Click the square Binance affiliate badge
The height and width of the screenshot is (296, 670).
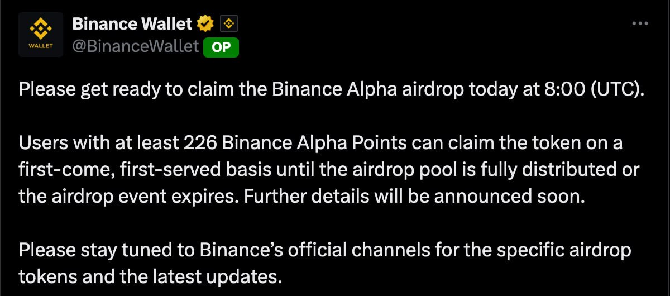coord(229,23)
